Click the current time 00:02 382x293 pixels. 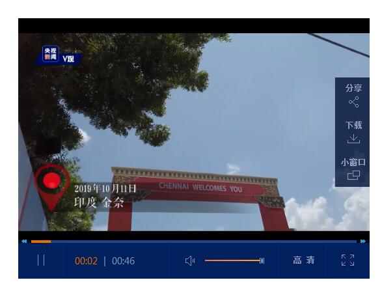click(87, 261)
